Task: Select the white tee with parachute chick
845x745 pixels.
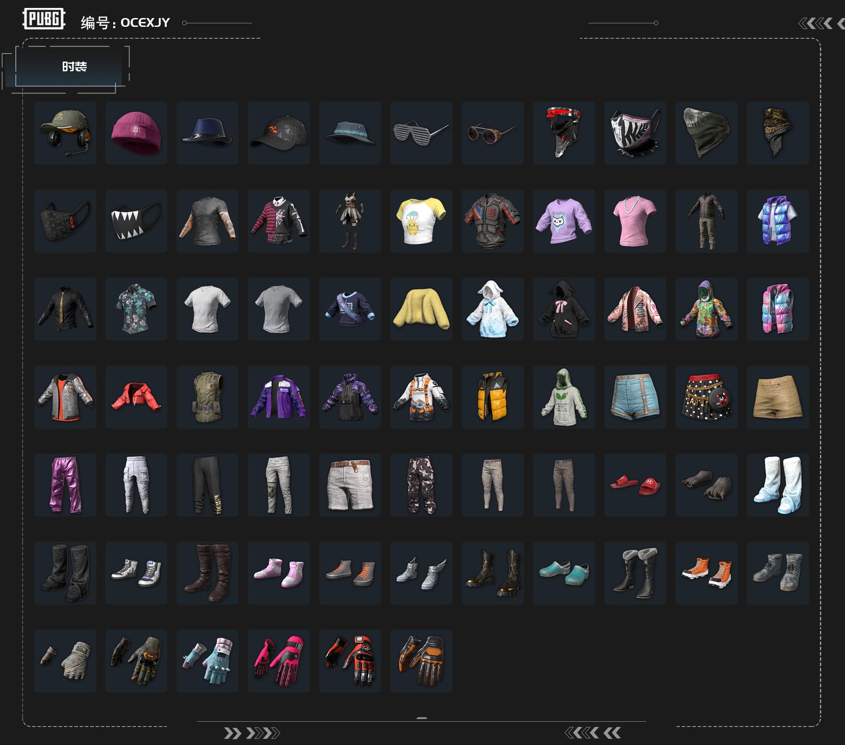Action: [422, 221]
